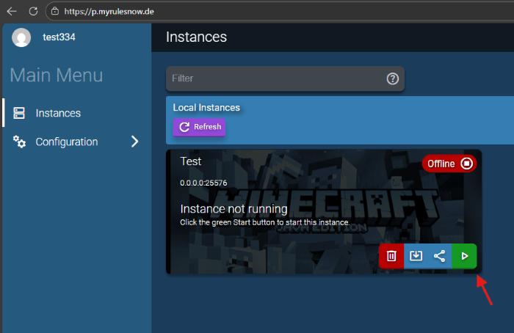Delete the Test instance using trash icon

[391, 256]
